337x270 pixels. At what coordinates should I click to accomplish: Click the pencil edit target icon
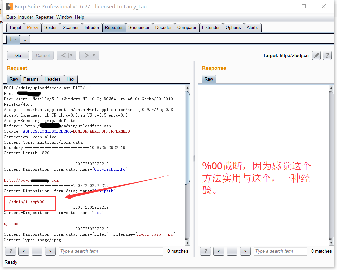point(316,56)
